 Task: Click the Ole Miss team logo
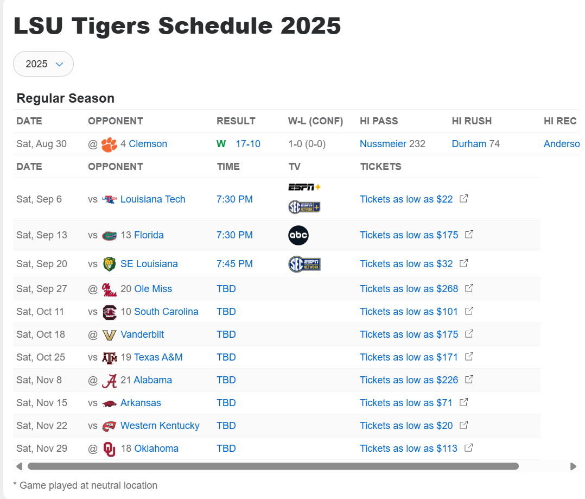tap(109, 289)
